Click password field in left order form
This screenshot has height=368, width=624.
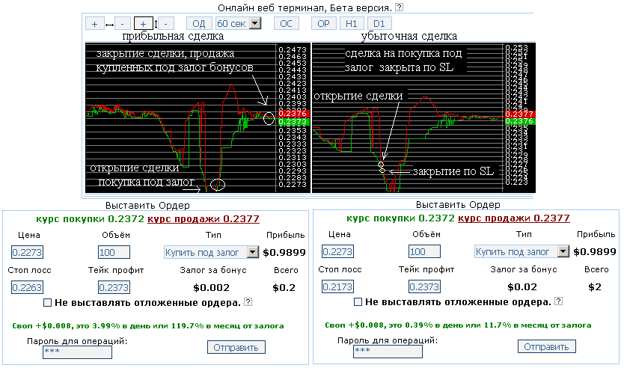(77, 352)
